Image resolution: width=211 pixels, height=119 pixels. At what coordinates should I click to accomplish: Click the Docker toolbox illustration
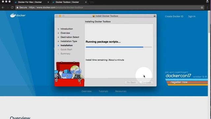pos(69,74)
